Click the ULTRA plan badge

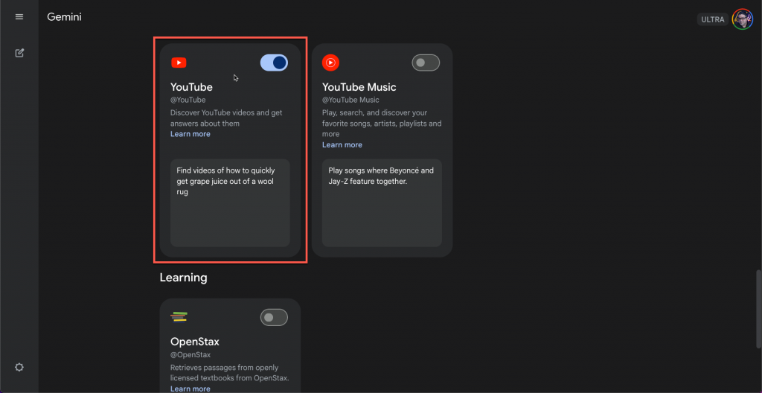click(712, 19)
